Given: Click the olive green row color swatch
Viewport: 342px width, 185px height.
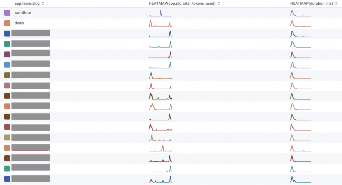Looking at the screenshot, I should [7, 75].
